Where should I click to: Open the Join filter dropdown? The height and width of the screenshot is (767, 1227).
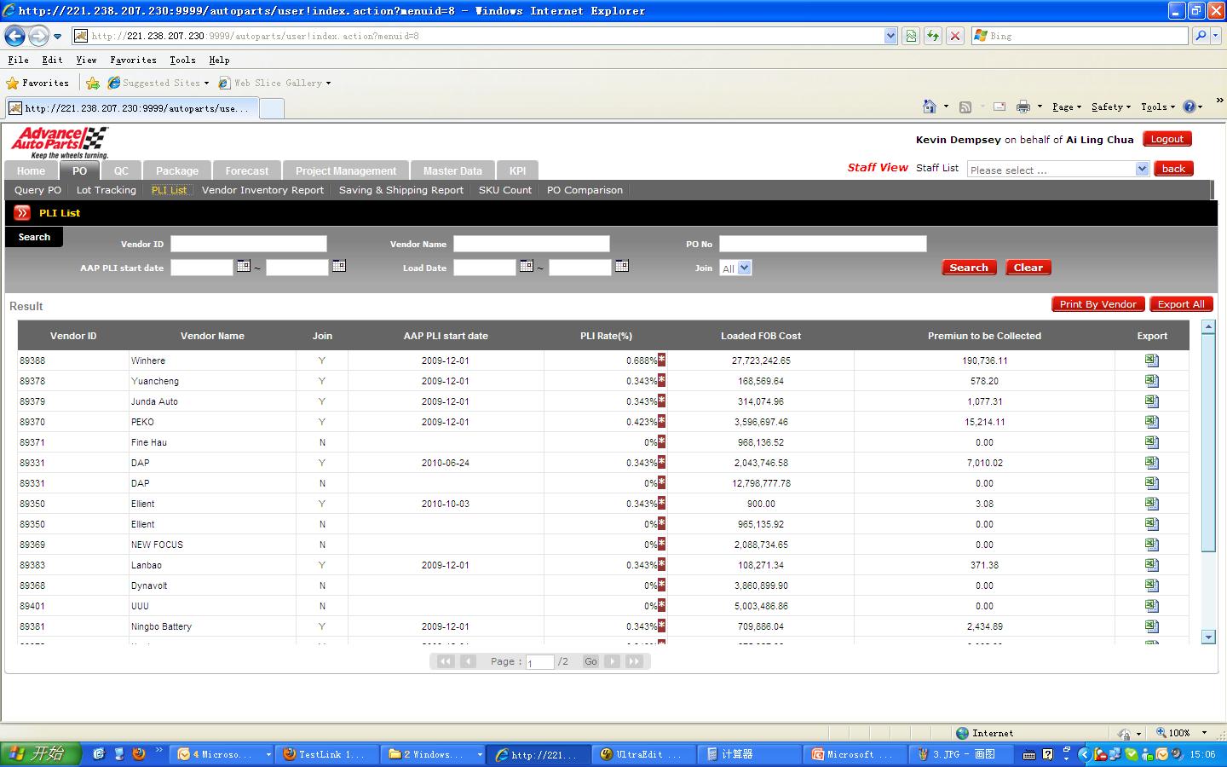click(x=745, y=268)
